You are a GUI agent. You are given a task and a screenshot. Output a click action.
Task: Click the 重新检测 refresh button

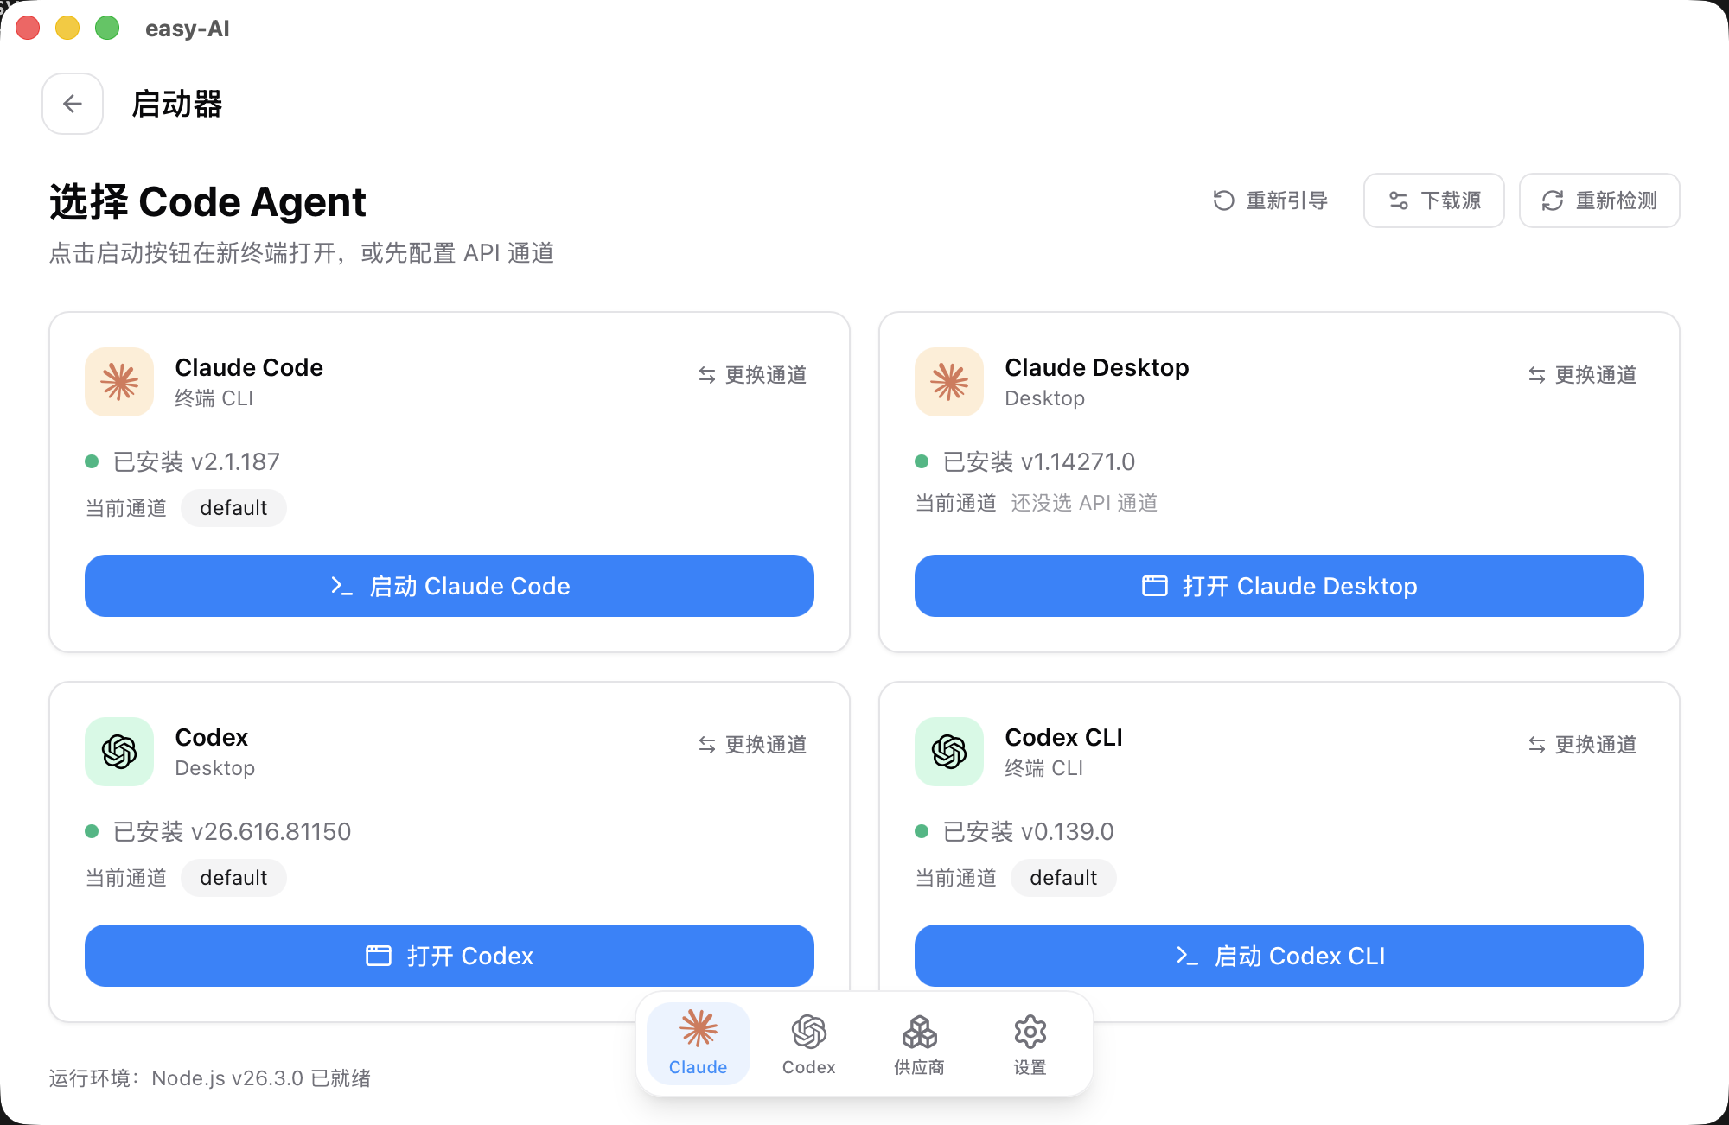coord(1599,200)
